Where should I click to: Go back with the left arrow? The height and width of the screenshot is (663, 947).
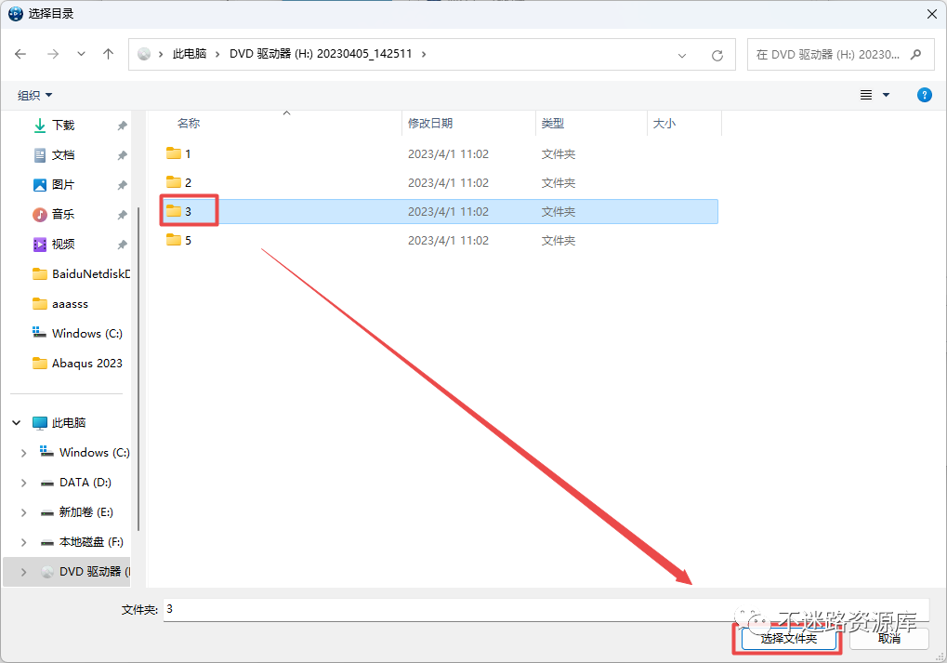[20, 54]
